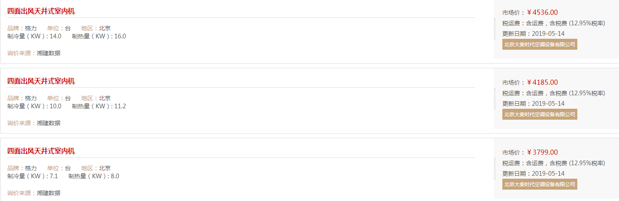Click 格力 brand in the 11.2 heating listing

tap(31, 98)
